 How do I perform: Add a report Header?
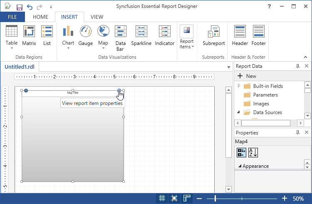(x=240, y=35)
